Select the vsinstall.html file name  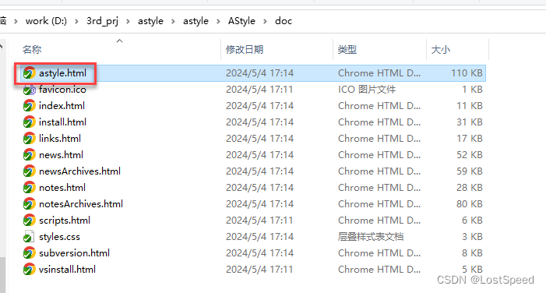[x=67, y=270]
